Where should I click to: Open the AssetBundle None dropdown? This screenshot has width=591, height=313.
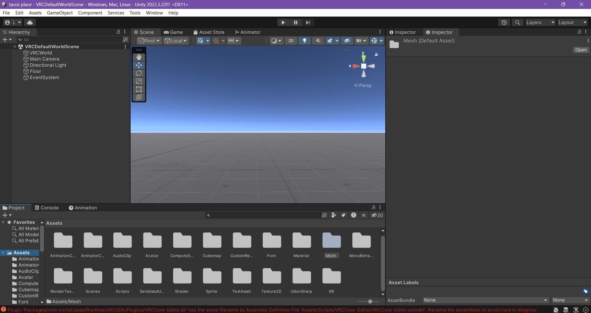485,300
